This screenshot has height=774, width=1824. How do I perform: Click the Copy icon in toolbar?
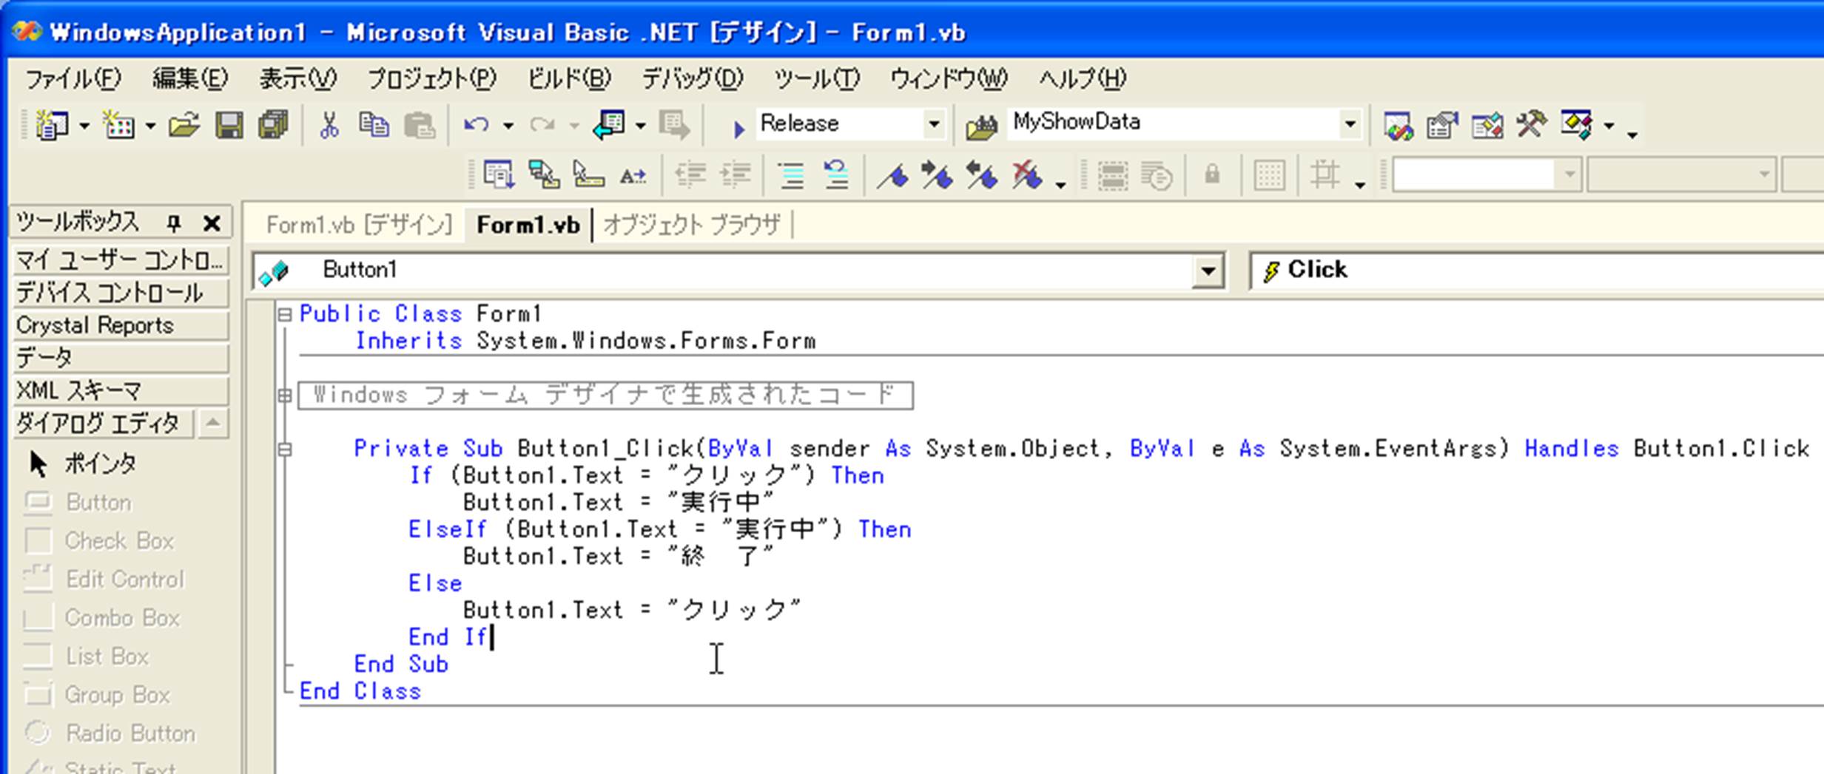coord(374,125)
